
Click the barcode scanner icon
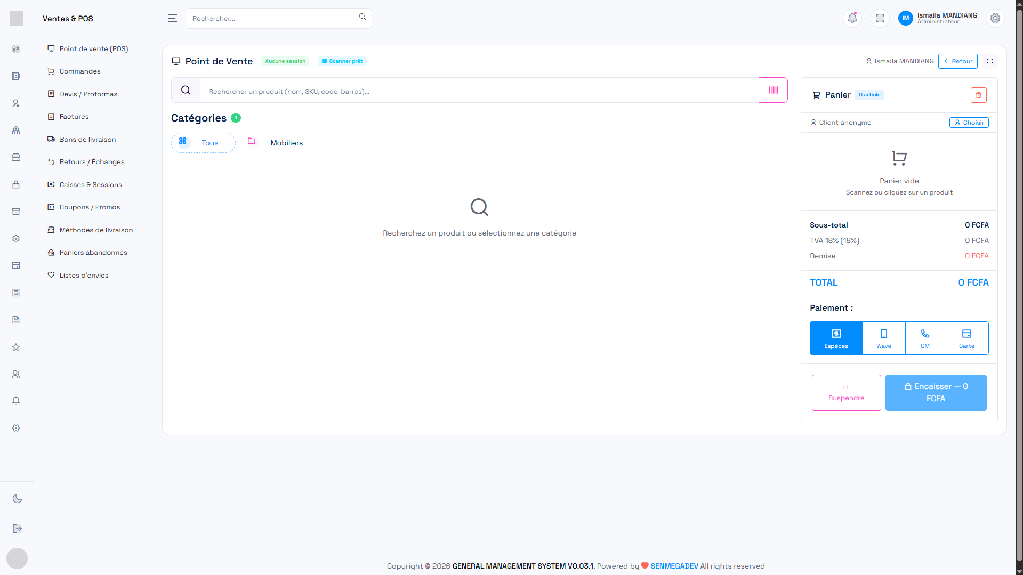(x=773, y=91)
